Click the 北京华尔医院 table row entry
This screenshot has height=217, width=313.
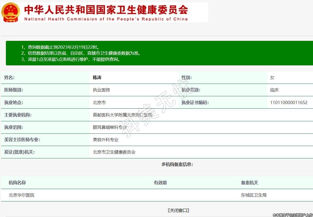click(22, 195)
